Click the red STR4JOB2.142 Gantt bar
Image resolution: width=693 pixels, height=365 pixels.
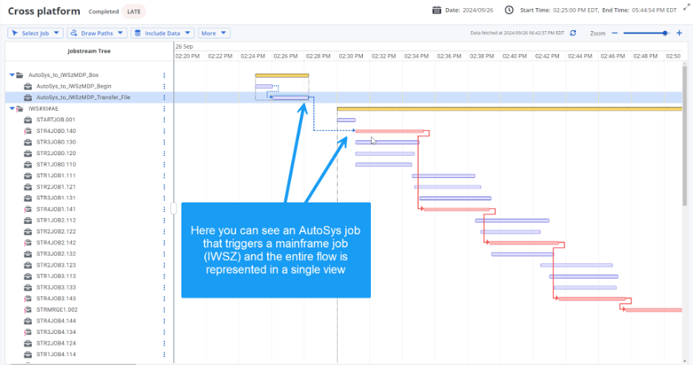click(x=523, y=242)
